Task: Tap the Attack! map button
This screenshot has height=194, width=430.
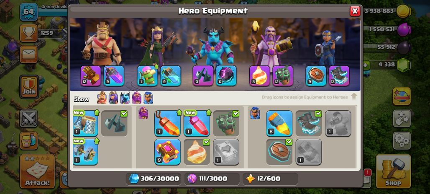Action: pos(37,171)
